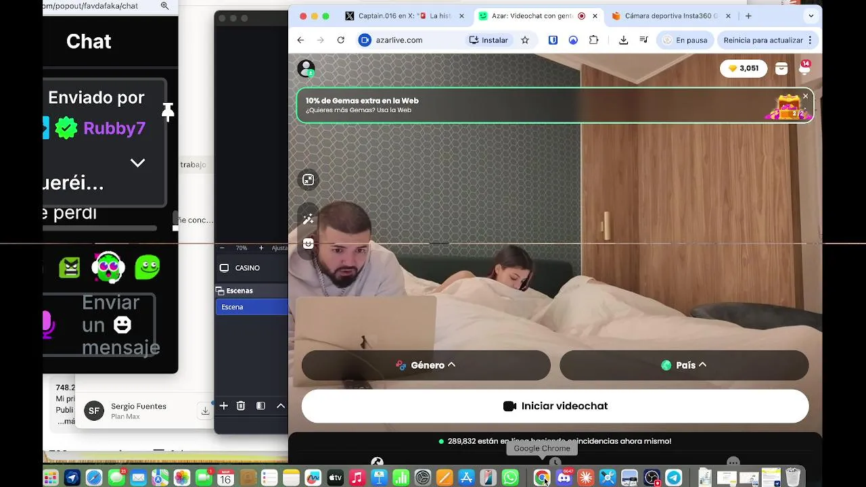The height and width of the screenshot is (487, 866).
Task: Click the treasure chest gems icon
Action: point(788,108)
